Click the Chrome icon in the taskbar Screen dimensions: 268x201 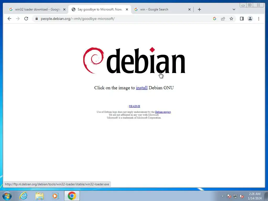pos(72,196)
